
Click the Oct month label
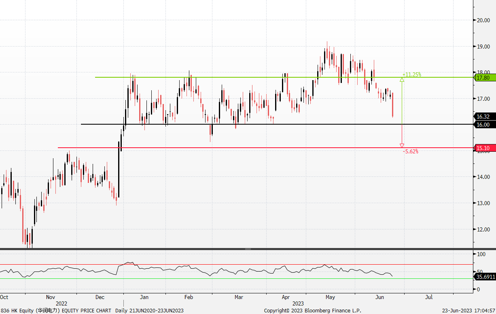point(4,297)
